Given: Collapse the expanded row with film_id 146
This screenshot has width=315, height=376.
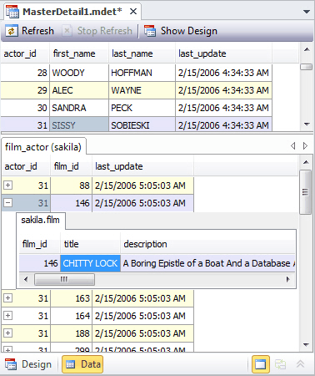Looking at the screenshot, I should [x=7, y=202].
